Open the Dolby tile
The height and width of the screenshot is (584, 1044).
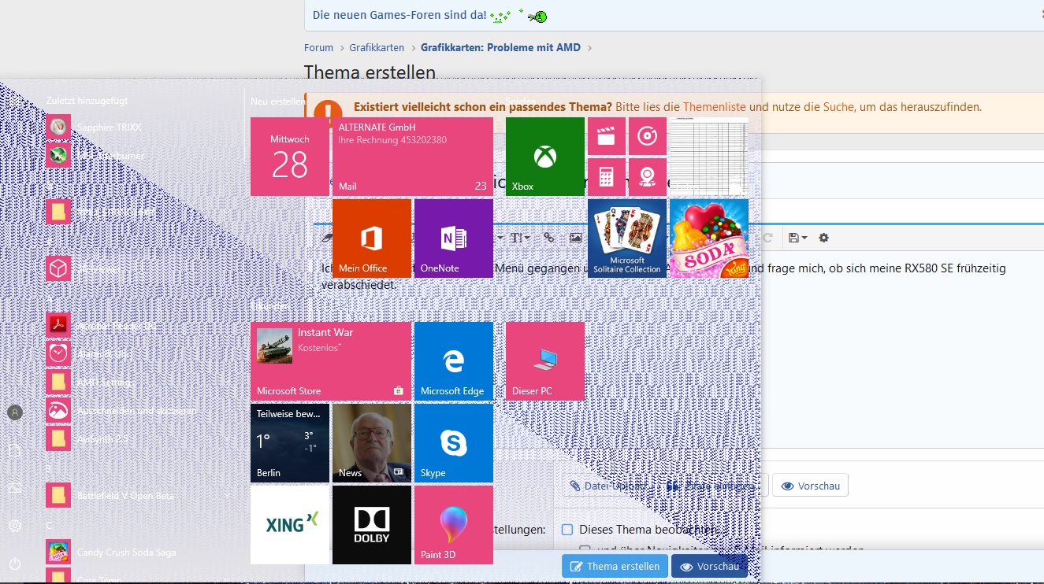click(372, 525)
